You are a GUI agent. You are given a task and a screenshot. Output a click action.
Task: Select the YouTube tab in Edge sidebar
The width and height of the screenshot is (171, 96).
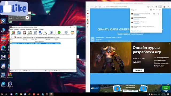pos(88,14)
